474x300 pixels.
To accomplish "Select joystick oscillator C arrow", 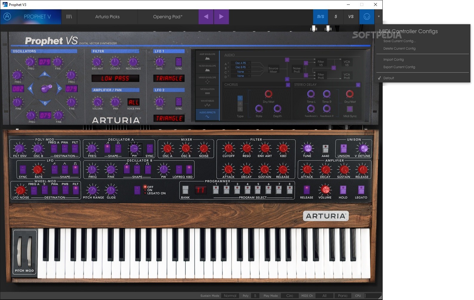I will [59, 88].
